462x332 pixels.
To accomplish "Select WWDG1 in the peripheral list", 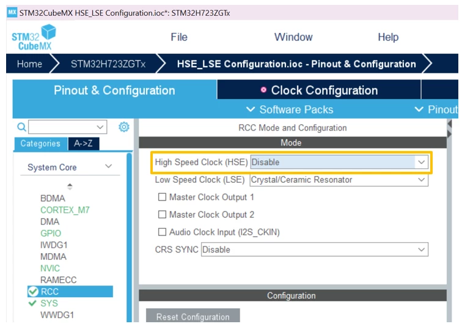I will [57, 315].
